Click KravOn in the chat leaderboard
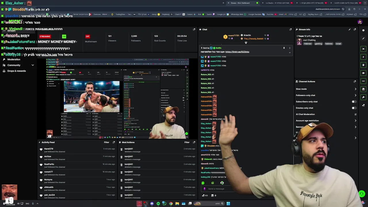Viewport: 368px width, 207px height. (247, 35)
